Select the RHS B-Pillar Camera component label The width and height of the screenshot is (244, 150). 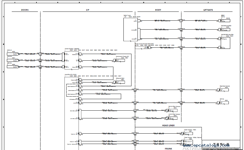(x=174, y=107)
